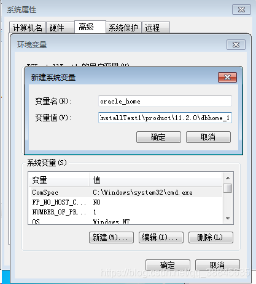The image size is (256, 284).
Task: Close the 环境变量 window
Action: 236,44
